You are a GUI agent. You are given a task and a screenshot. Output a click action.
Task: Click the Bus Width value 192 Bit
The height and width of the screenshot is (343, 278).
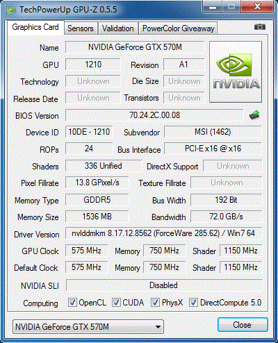(x=226, y=200)
